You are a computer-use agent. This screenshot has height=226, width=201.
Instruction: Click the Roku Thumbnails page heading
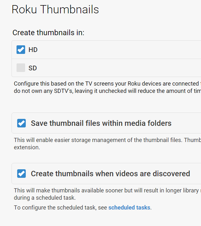[x=55, y=10]
